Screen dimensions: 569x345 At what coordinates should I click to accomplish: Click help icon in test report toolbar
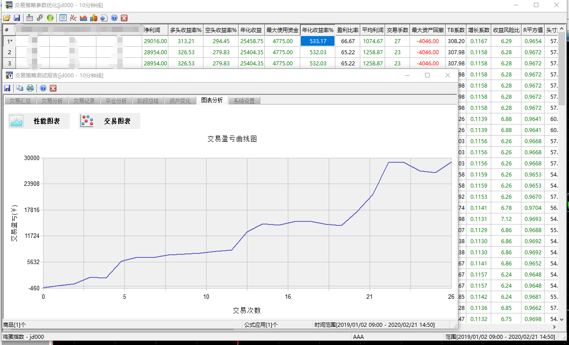tap(43, 88)
